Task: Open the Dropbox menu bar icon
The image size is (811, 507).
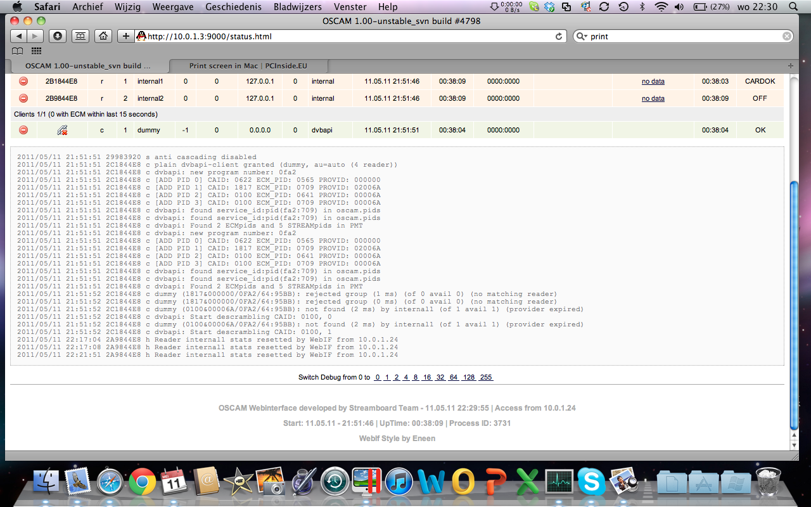Action: pos(549,7)
